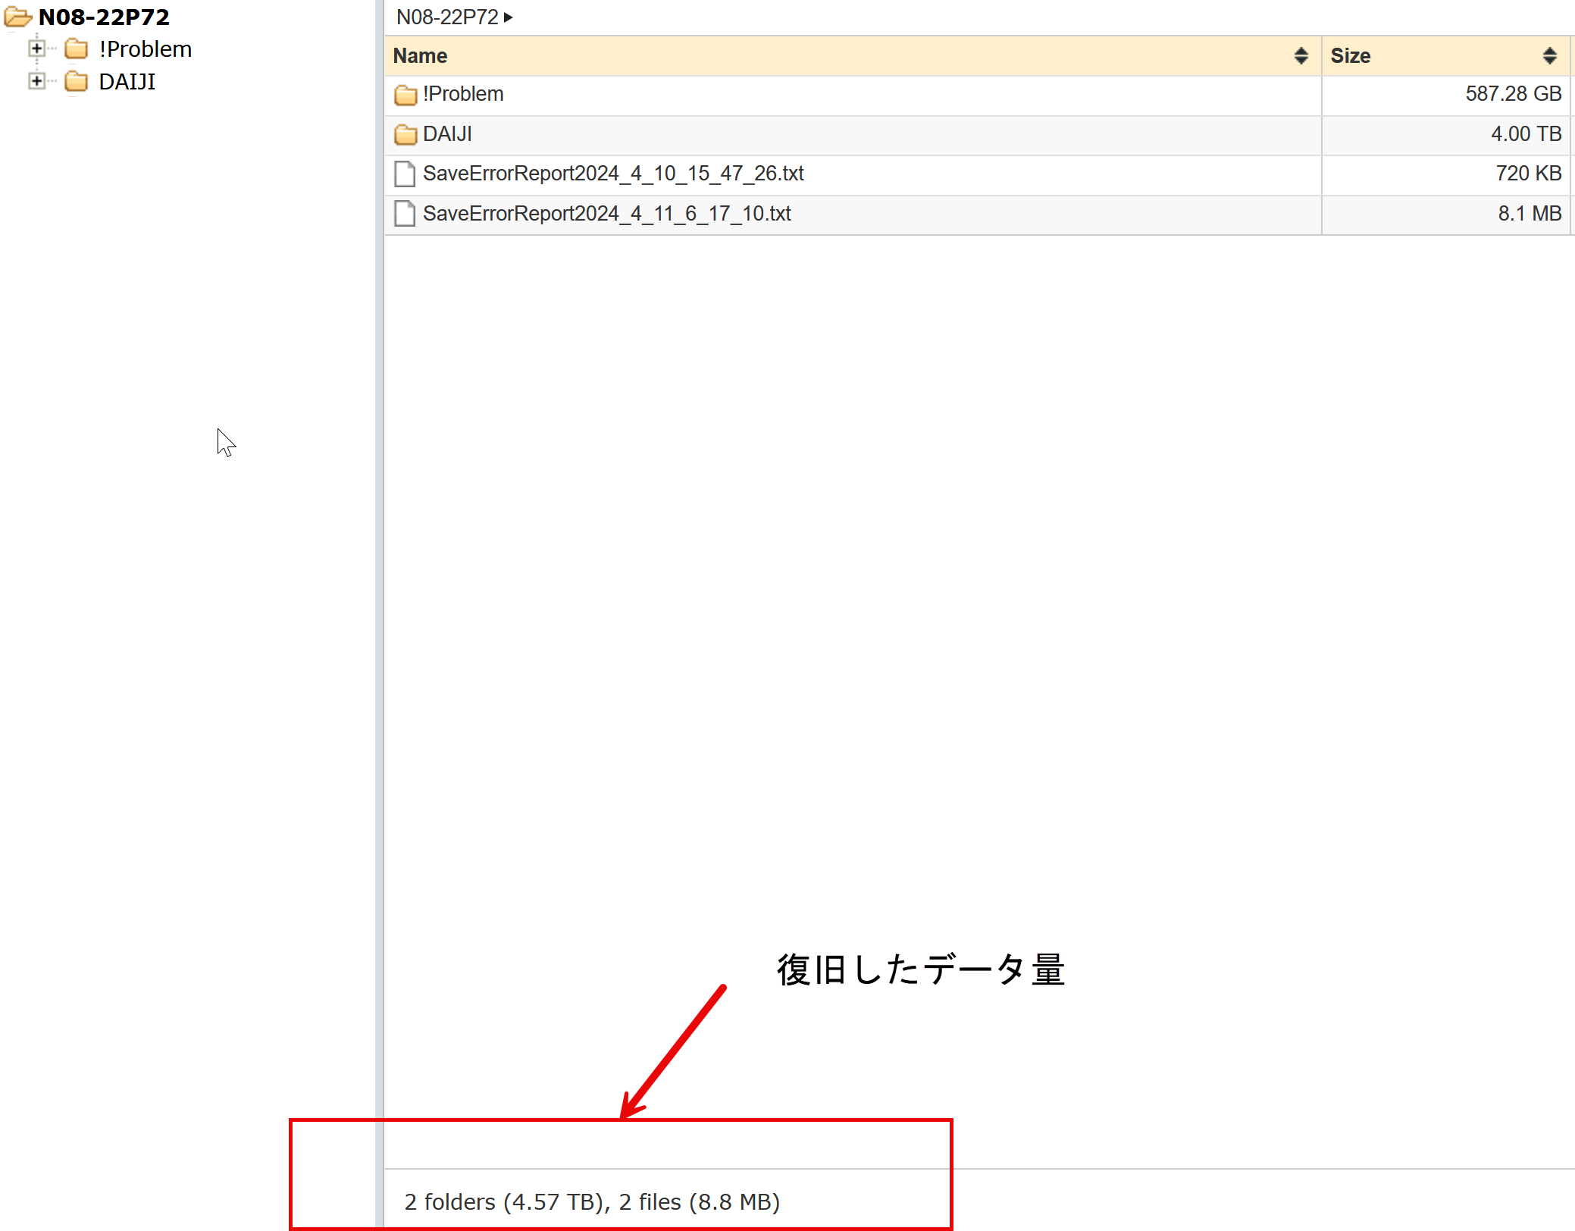This screenshot has height=1231, width=1575.
Task: Open N08-22P72 breadcrumb path link
Action: tap(447, 17)
